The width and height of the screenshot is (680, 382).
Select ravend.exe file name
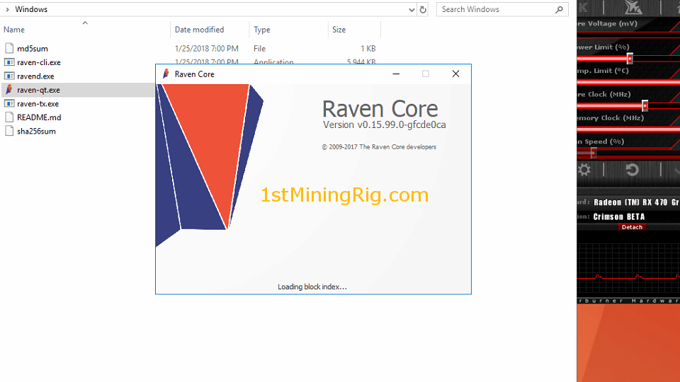tap(35, 76)
